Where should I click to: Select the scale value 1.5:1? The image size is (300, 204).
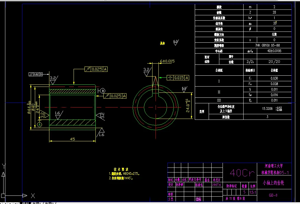pos(252,192)
